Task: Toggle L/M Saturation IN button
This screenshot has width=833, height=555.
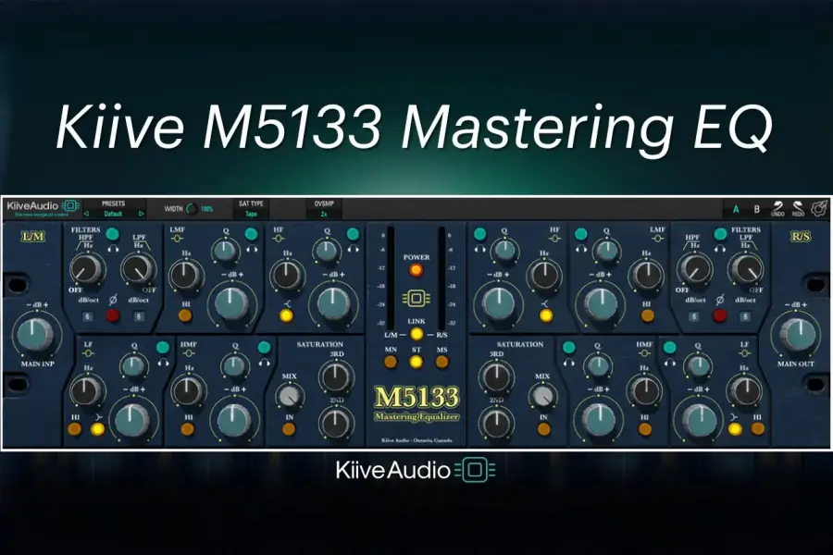Action: coord(289,429)
